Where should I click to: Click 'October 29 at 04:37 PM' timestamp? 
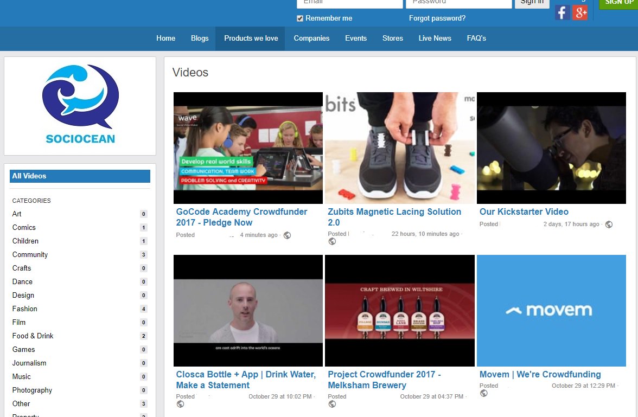432,396
